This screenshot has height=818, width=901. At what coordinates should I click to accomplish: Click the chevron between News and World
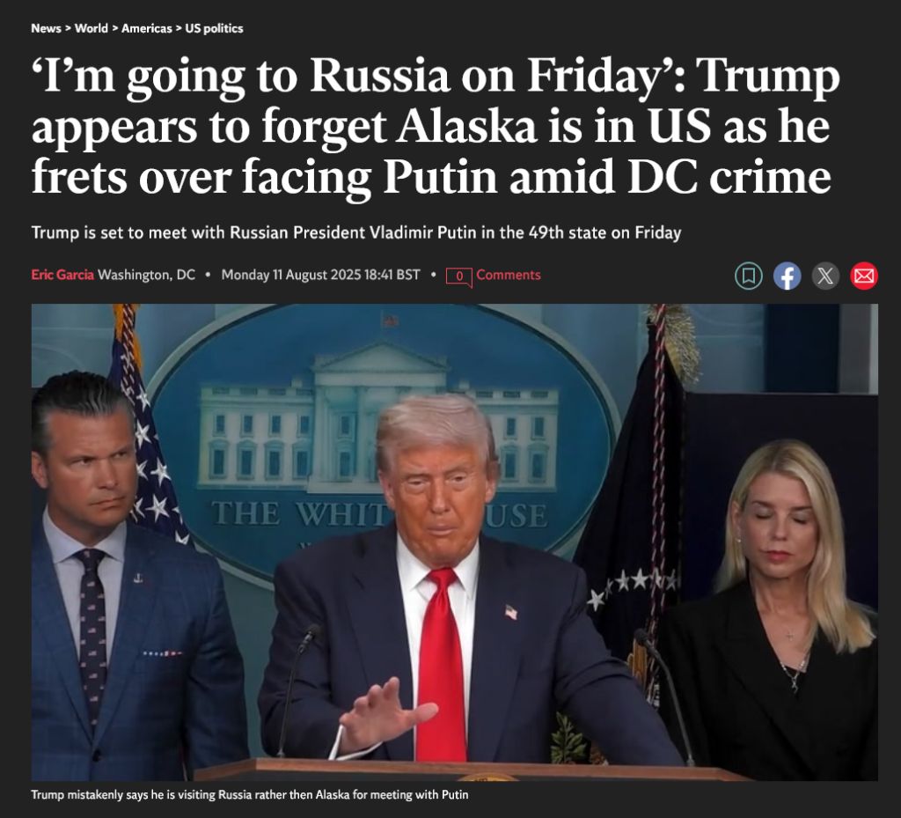point(68,28)
